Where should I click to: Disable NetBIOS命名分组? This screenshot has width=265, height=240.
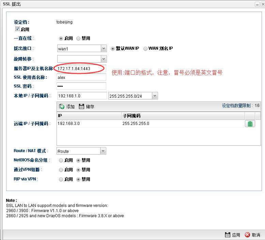78,160
